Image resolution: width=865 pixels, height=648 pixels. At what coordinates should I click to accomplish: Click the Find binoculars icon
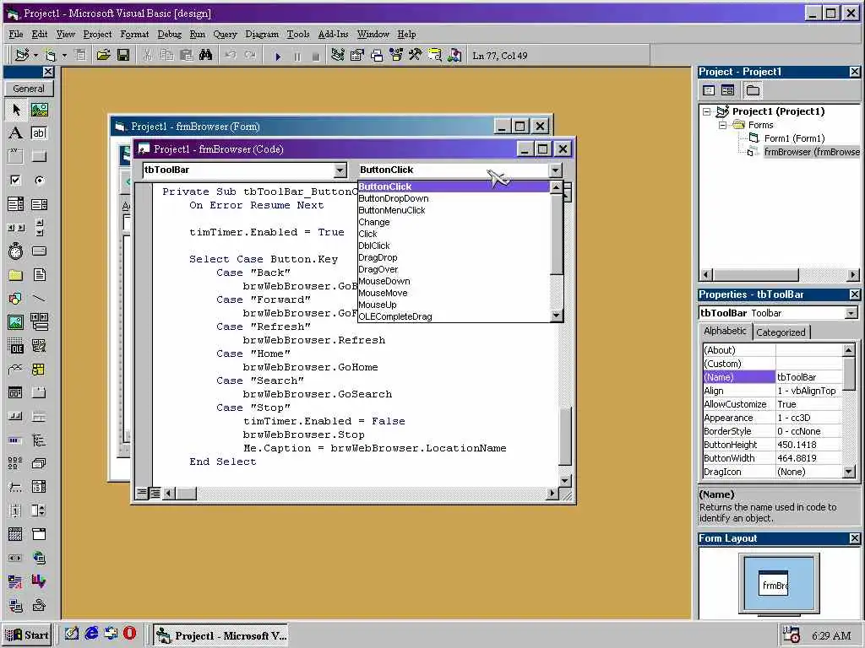pos(206,55)
